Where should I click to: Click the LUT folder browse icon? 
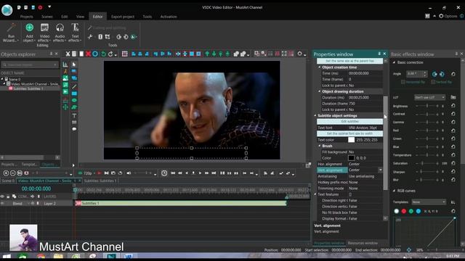coord(453,97)
